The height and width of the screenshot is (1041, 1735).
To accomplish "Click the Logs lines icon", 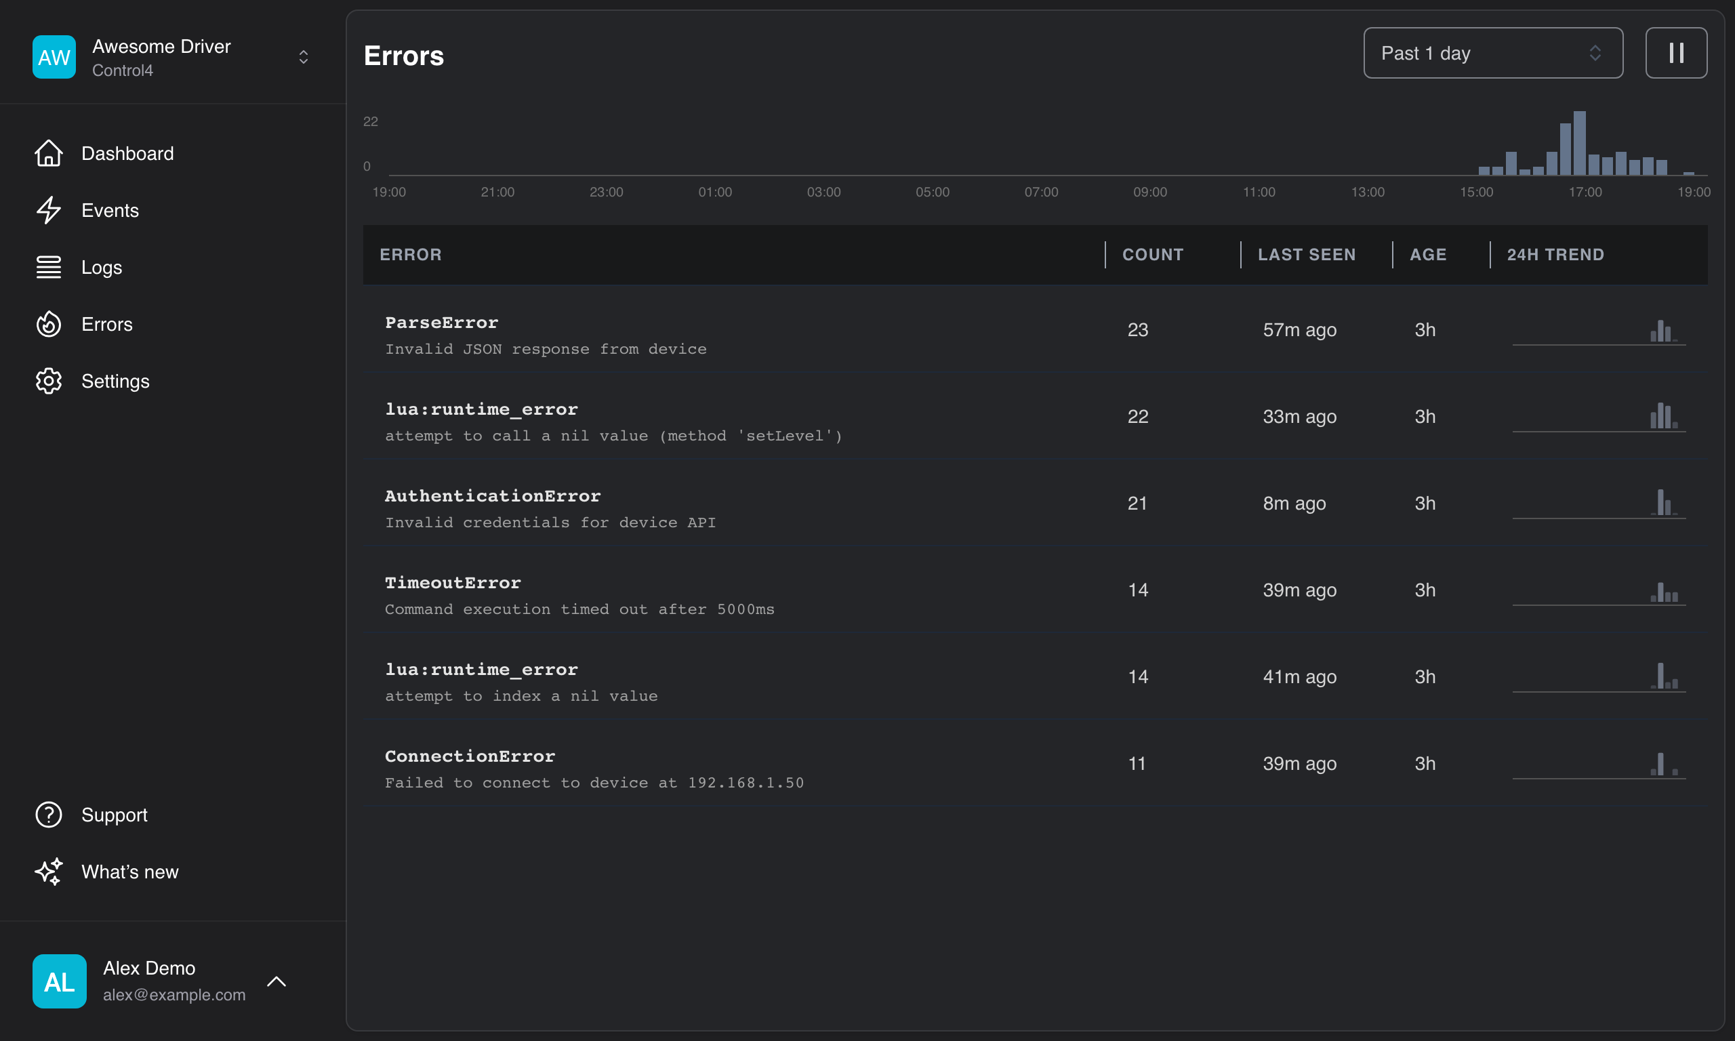I will pyautogui.click(x=48, y=267).
